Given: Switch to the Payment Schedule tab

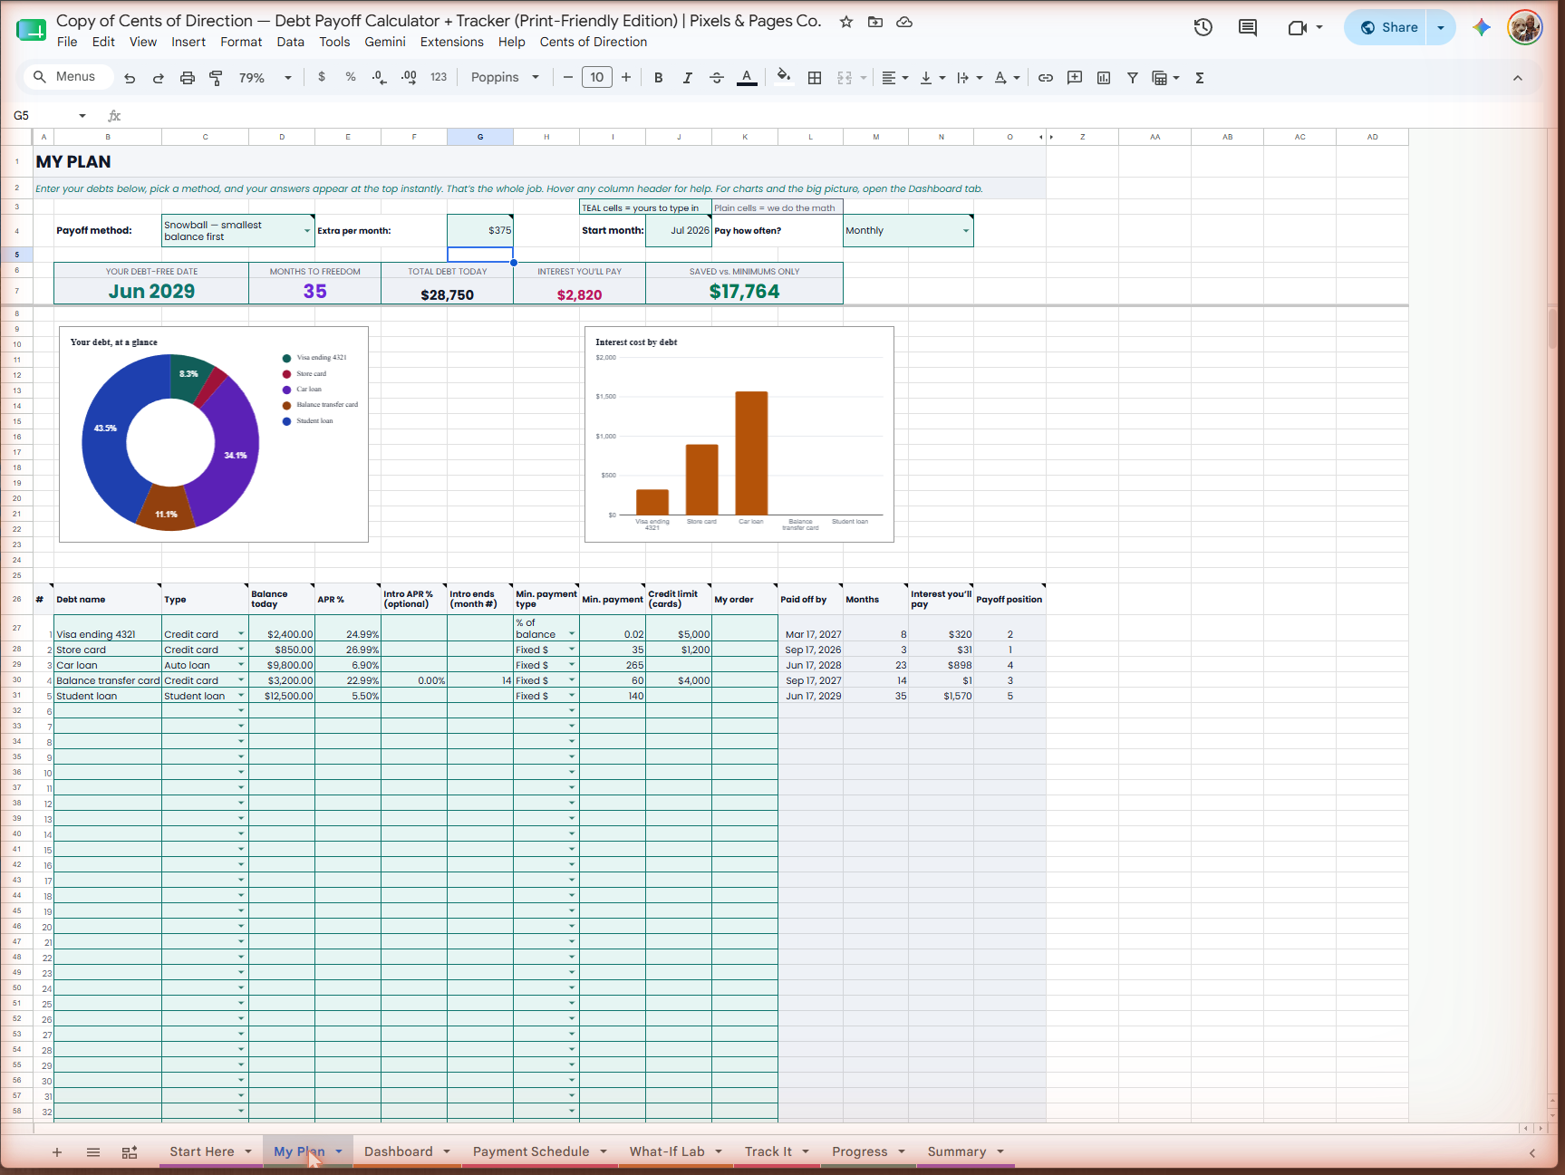Looking at the screenshot, I should [531, 1151].
